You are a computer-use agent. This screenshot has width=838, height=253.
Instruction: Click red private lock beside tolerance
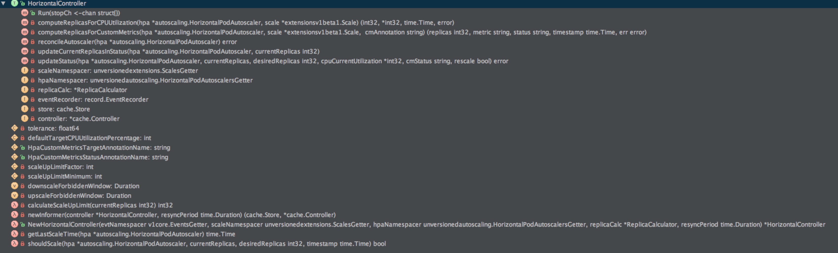pyautogui.click(x=23, y=128)
